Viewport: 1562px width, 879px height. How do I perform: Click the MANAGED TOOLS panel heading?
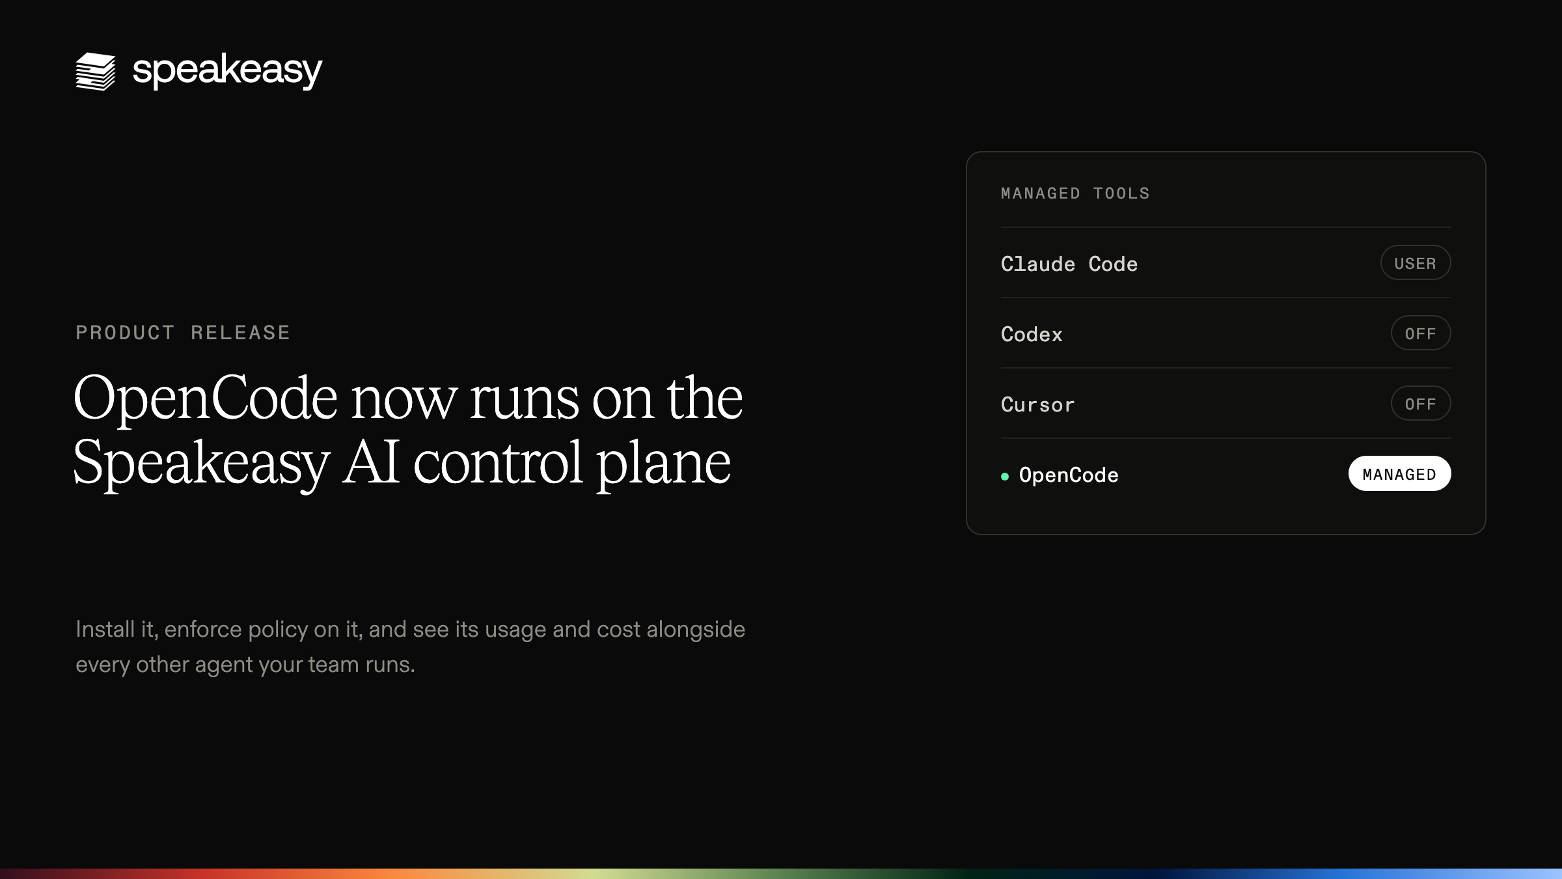coord(1075,193)
